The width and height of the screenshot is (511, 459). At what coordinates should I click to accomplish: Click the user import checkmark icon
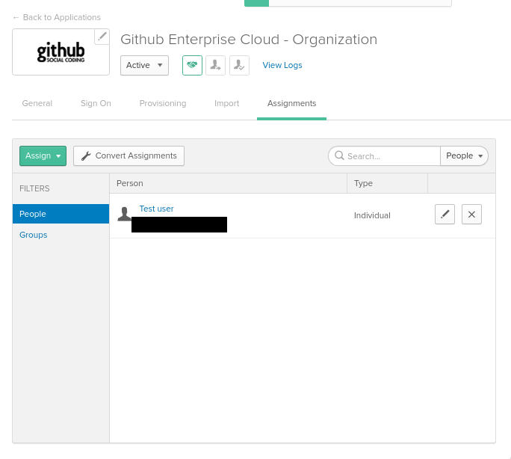[x=239, y=65]
